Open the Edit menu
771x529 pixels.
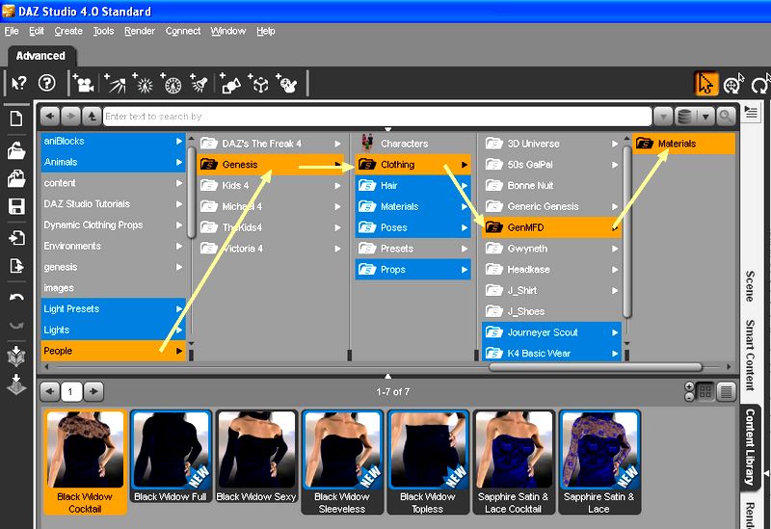tap(37, 31)
